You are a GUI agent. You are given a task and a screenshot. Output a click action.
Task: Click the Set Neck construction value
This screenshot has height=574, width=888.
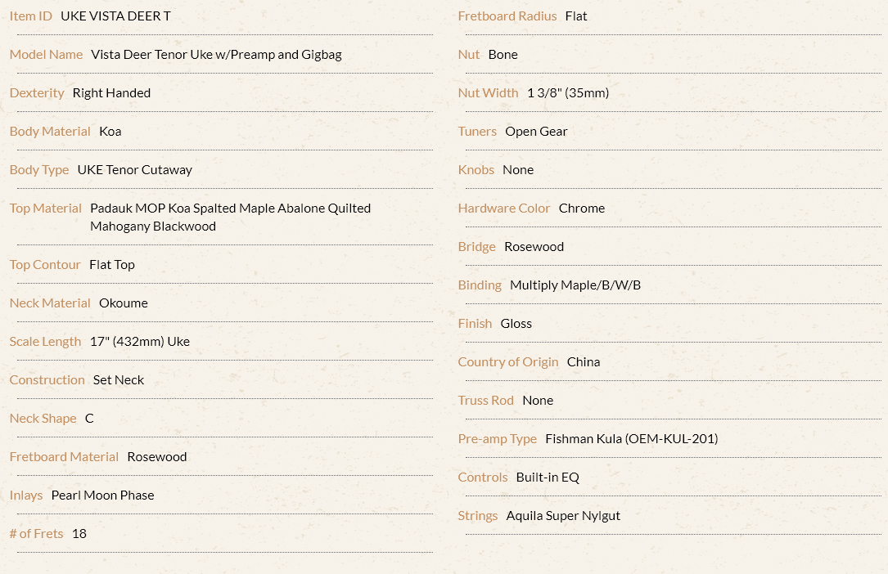pos(119,380)
